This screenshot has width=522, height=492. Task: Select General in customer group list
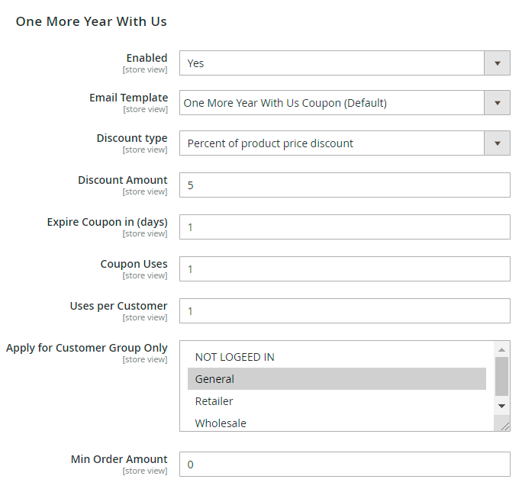tap(336, 379)
